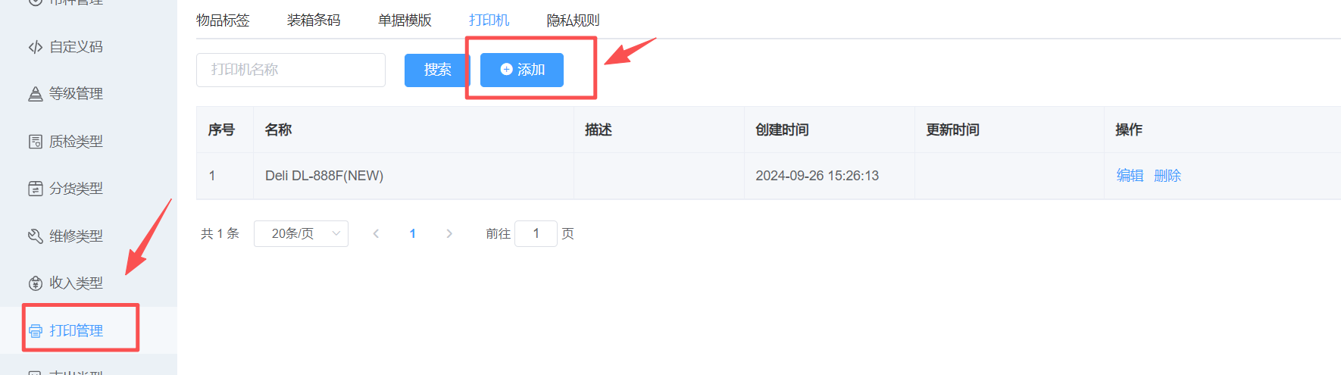Switch to the 物品标签 tab
Screen dimensions: 1341x375
point(223,20)
